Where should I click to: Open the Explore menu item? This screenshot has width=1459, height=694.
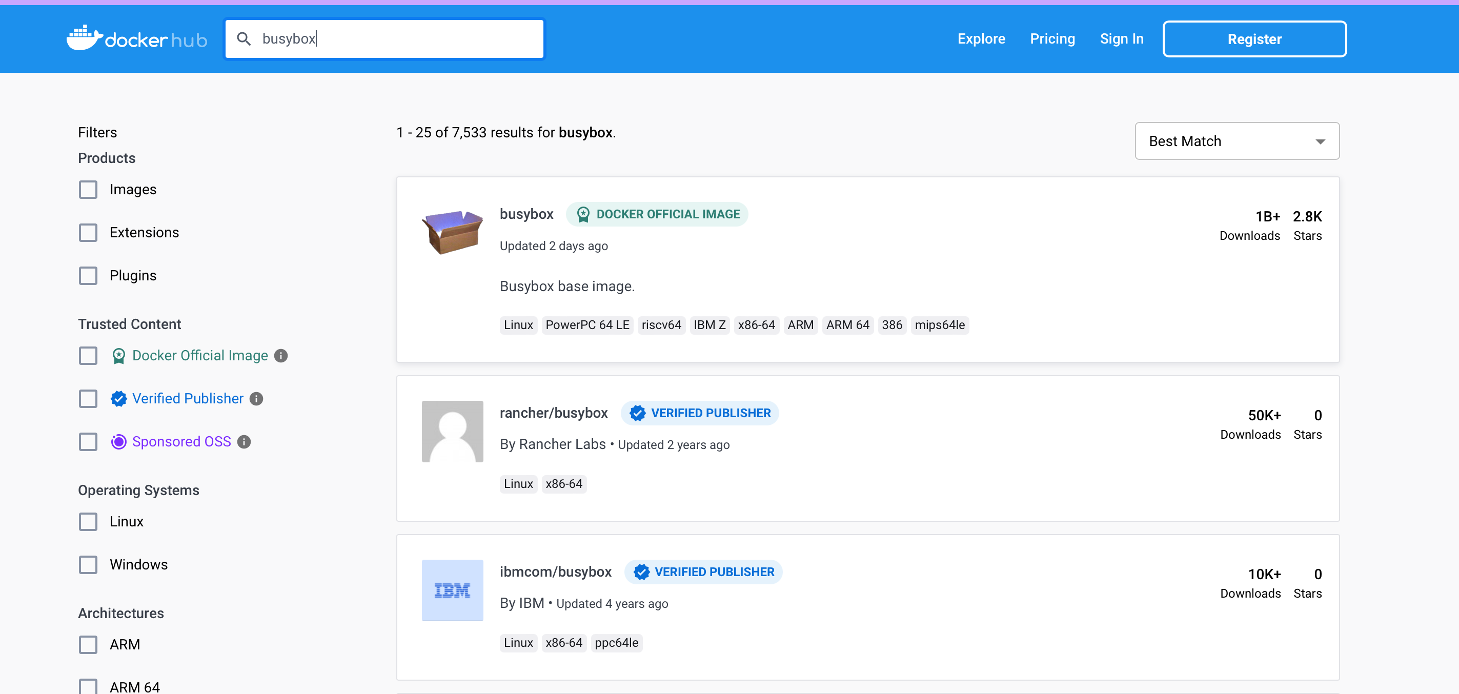tap(981, 38)
